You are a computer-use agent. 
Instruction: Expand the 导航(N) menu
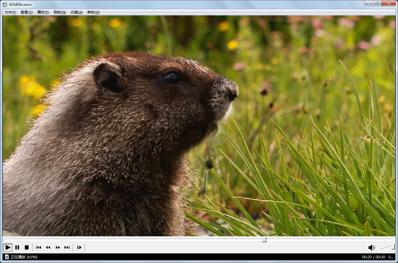coord(60,12)
